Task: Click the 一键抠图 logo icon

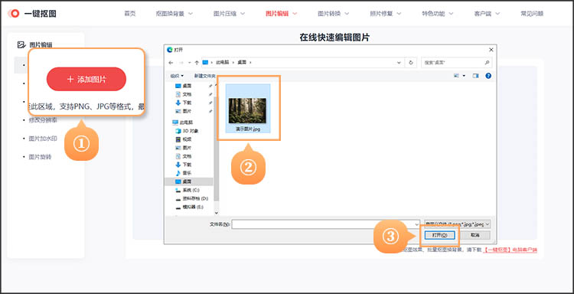Action: click(14, 14)
